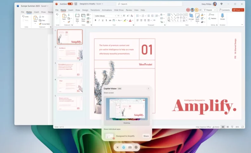Open text highlight color picker
Viewport: 251px width, 153px height.
tap(125, 20)
